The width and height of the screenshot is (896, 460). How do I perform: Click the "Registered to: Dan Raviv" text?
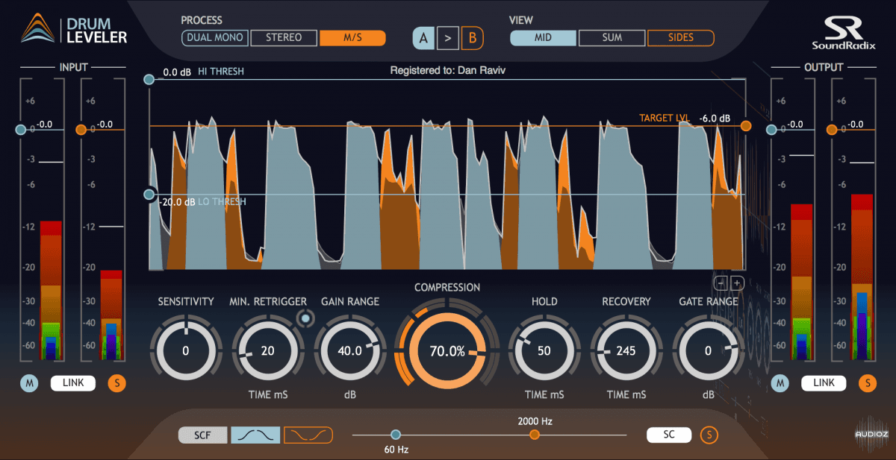tap(448, 72)
